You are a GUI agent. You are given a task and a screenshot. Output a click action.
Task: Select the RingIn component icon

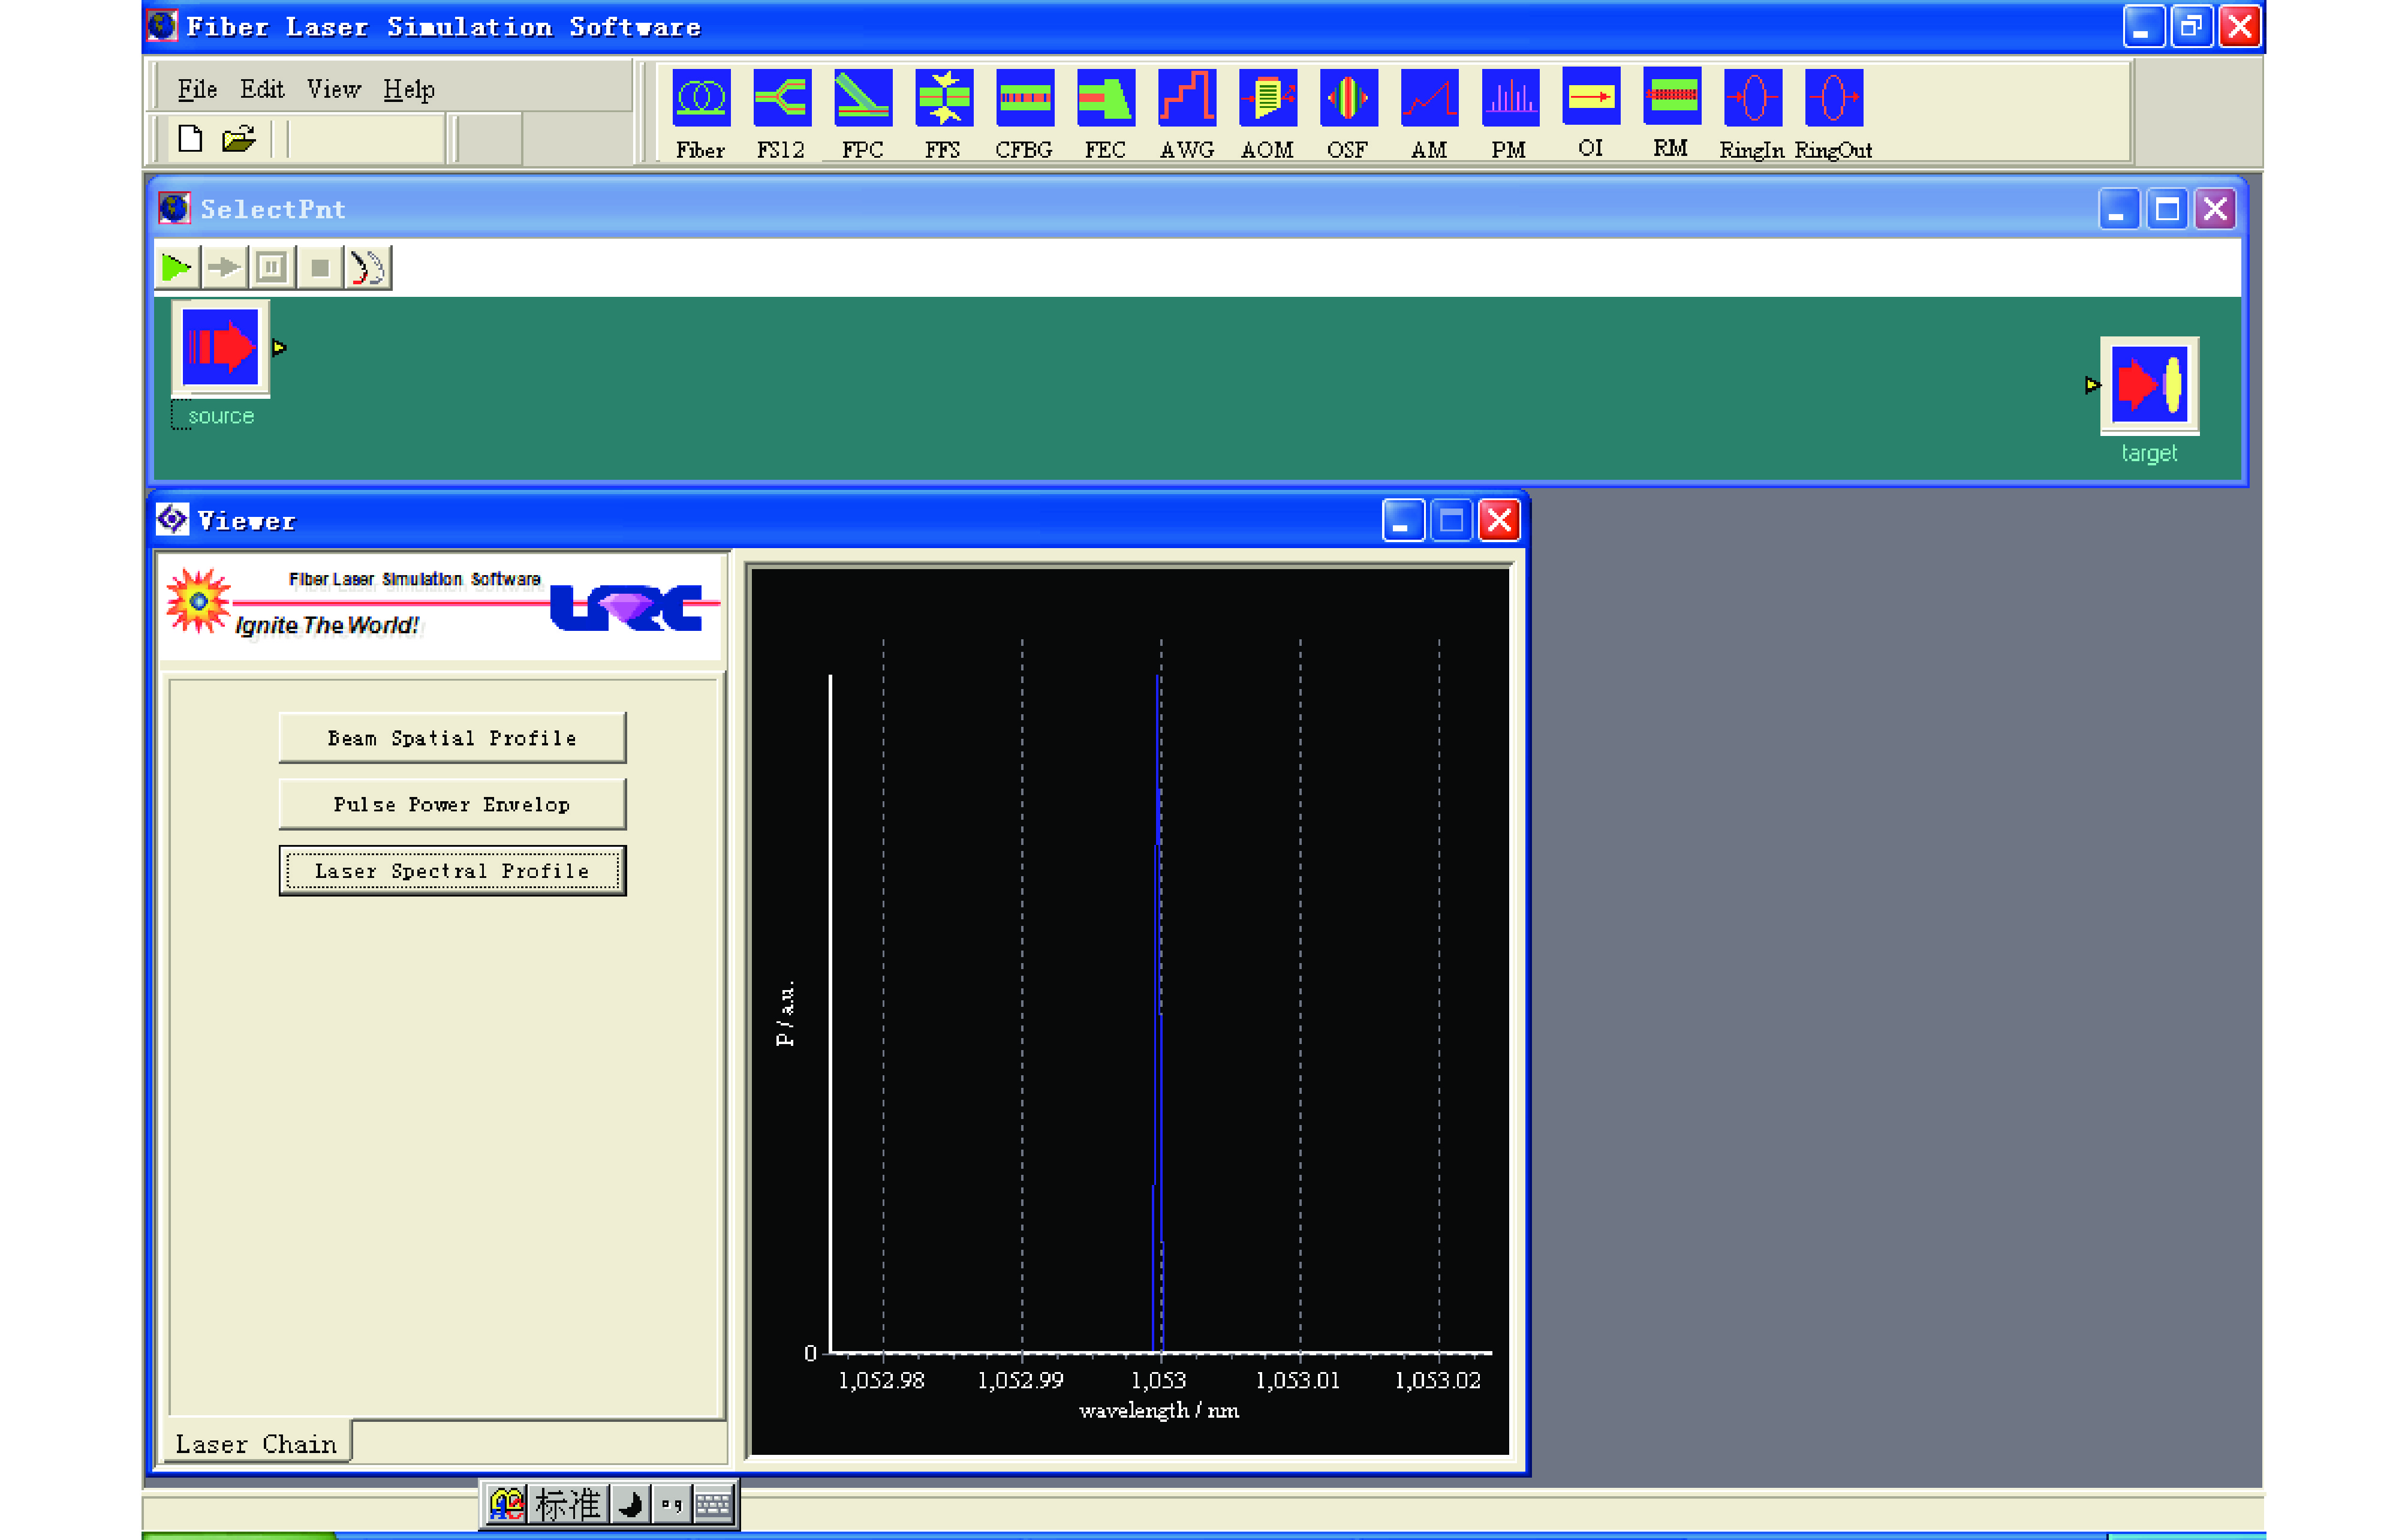[1752, 98]
